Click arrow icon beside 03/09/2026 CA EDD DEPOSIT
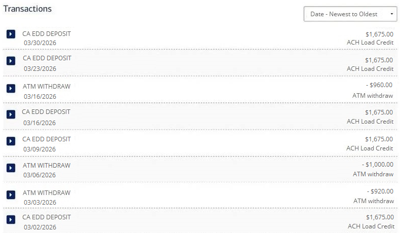Screen dimensions: 400x233 pos(11,141)
